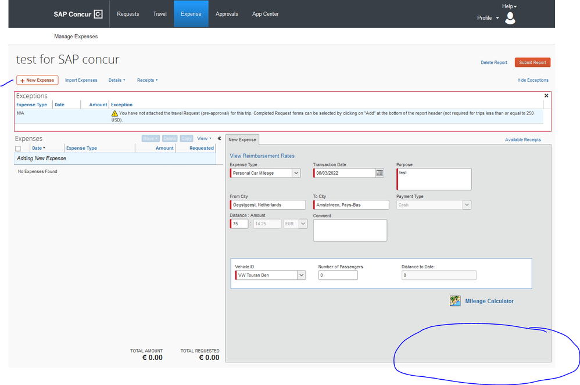Open Available Receipts link

522,140
